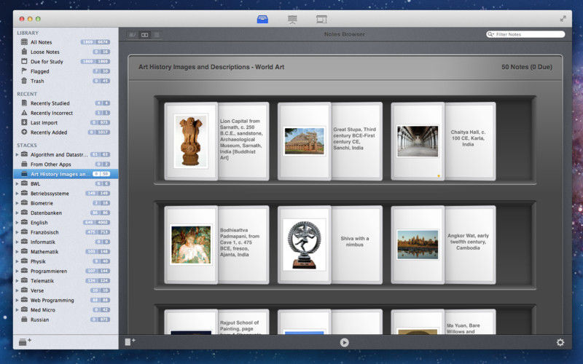Screen dimensions: 583x364
Task: Click the Due for Study calendar icon
Action: [x=24, y=61]
